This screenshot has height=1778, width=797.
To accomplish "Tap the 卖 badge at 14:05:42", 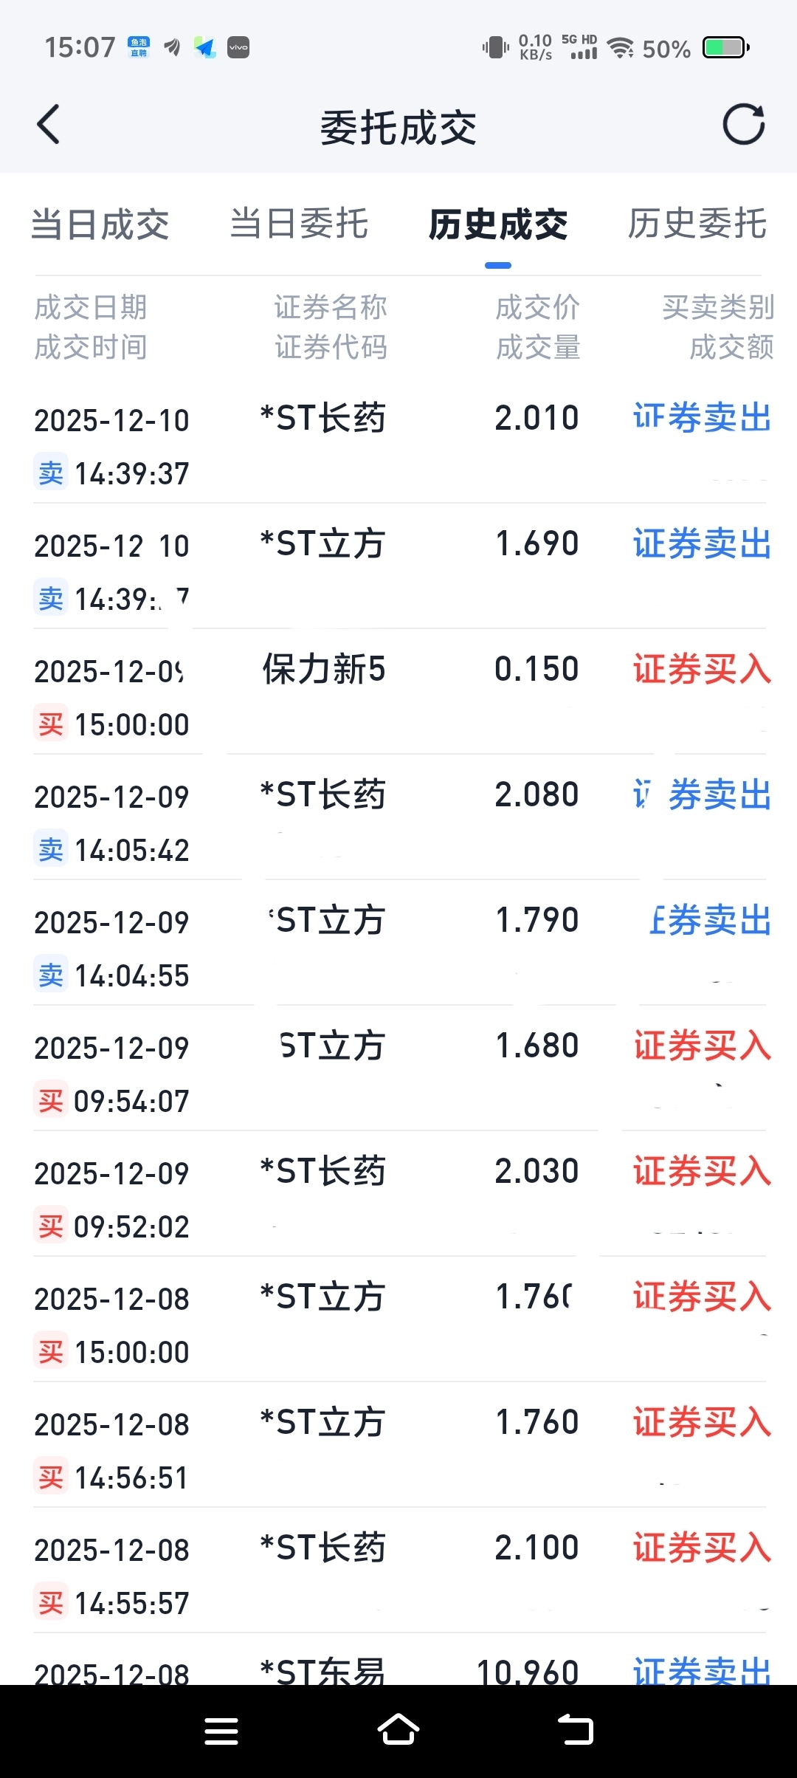I will (51, 849).
